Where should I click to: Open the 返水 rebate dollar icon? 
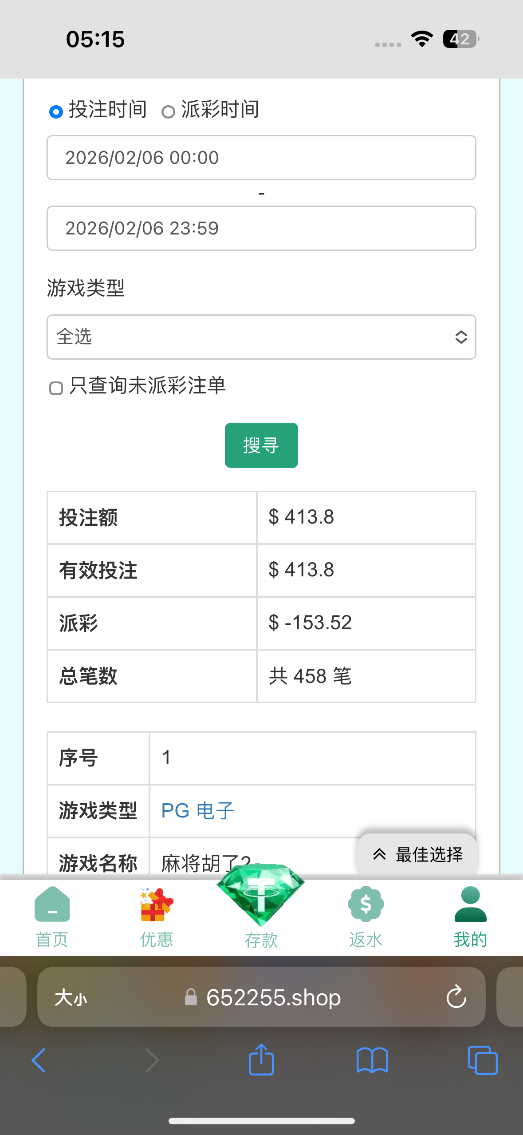point(366,904)
